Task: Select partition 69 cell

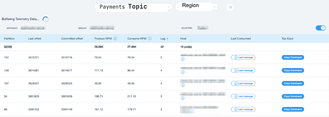Action: tap(6, 109)
